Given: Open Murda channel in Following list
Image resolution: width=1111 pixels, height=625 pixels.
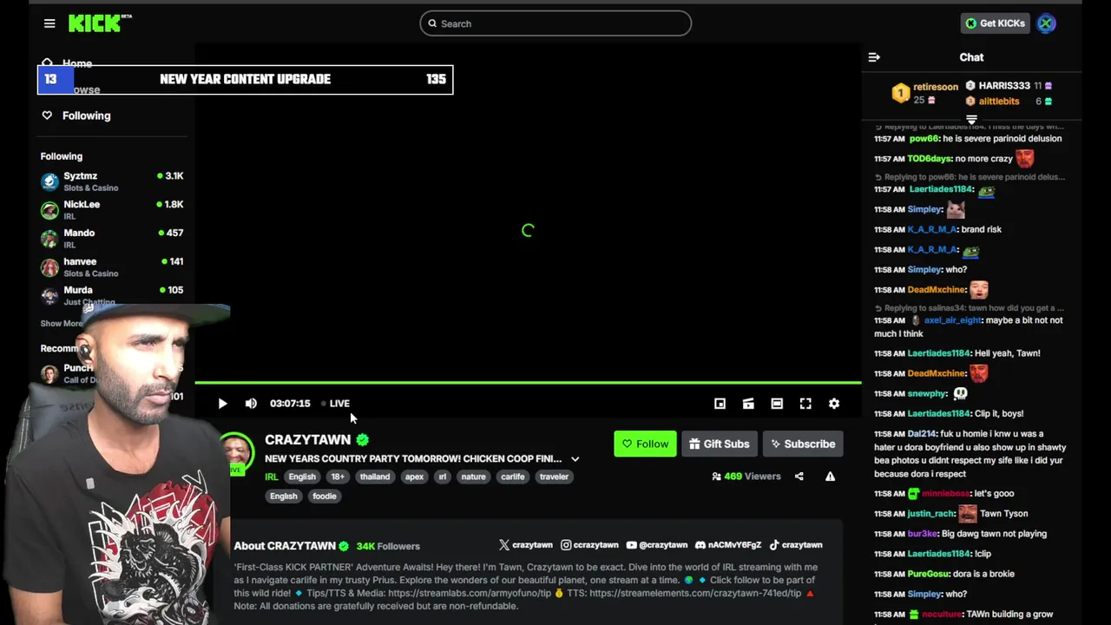Looking at the screenshot, I should [x=112, y=295].
